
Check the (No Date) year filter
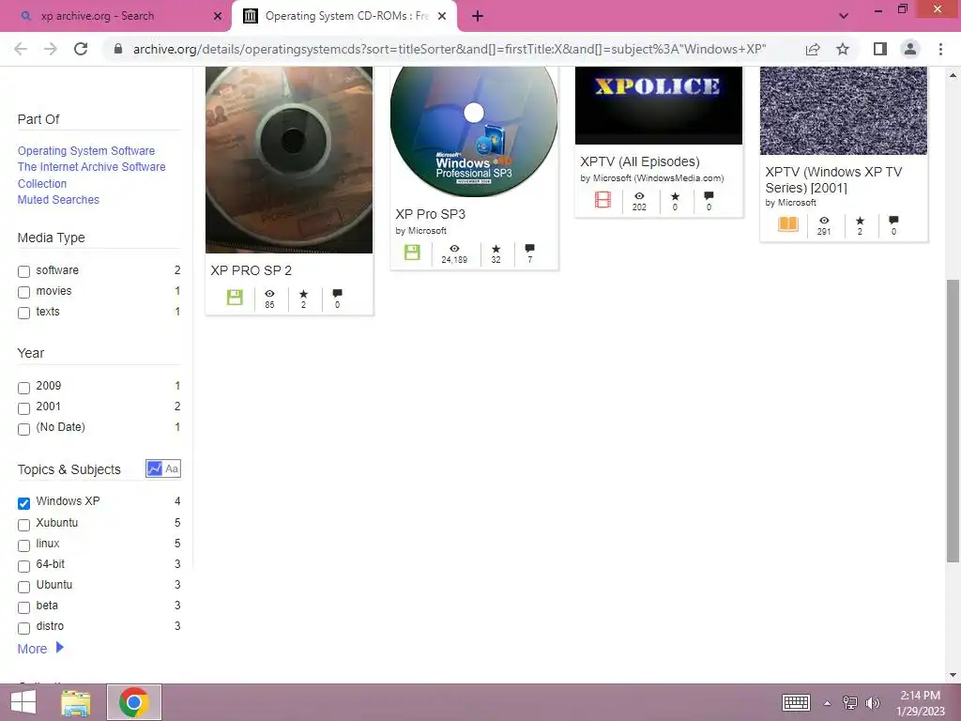[x=23, y=429]
